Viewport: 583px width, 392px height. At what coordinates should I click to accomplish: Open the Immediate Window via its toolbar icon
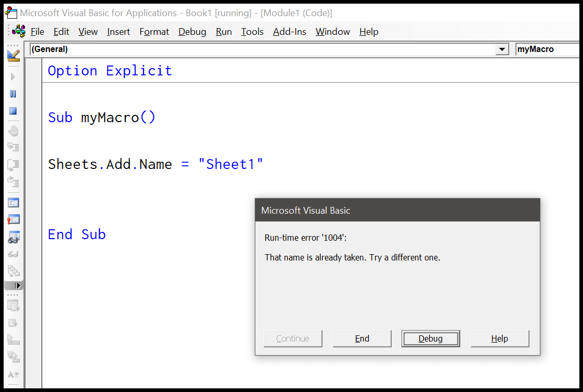14,219
